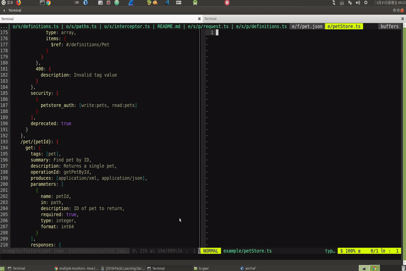The image size is (406, 271).
Task: Click the blue KDE Connect style round icon
Action: (x=85, y=3)
